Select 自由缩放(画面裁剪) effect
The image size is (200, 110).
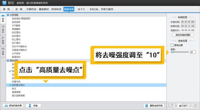(x=21, y=18)
